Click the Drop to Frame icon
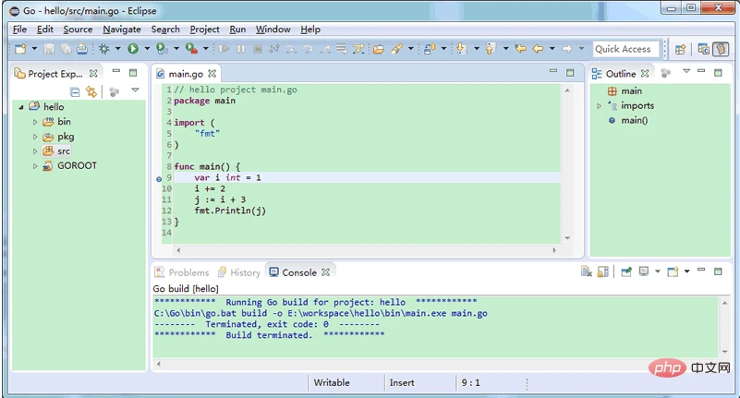740x398 pixels. pyautogui.click(x=342, y=49)
